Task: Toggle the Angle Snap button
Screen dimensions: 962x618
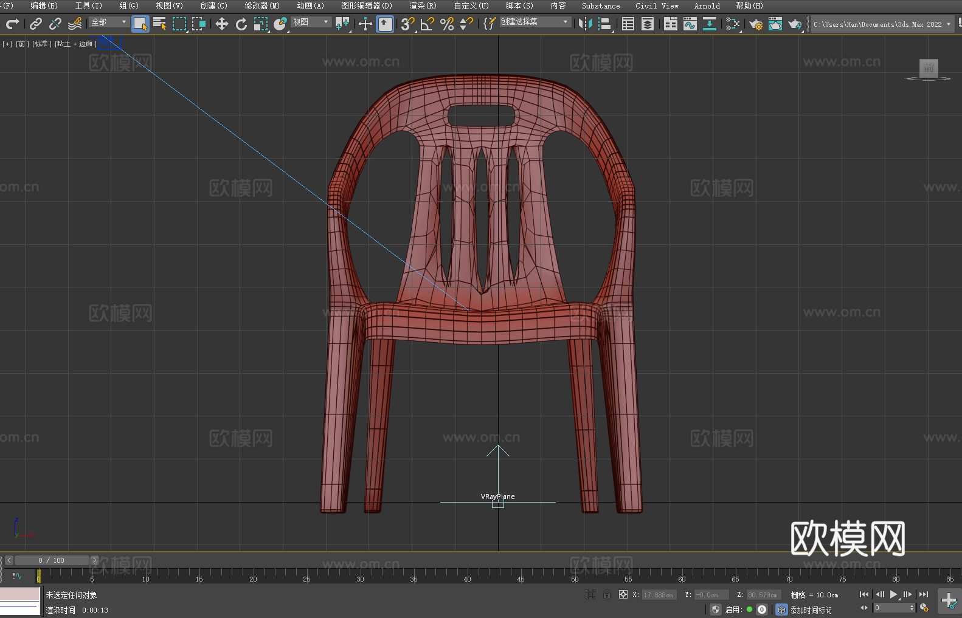Action: coord(427,24)
